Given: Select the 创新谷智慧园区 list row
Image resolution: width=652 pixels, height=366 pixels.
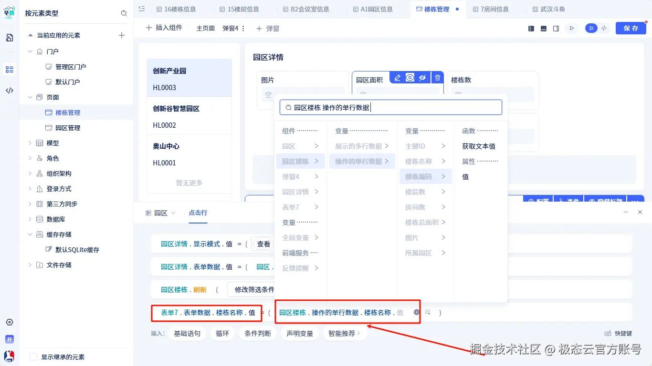Looking at the screenshot, I should coord(189,116).
